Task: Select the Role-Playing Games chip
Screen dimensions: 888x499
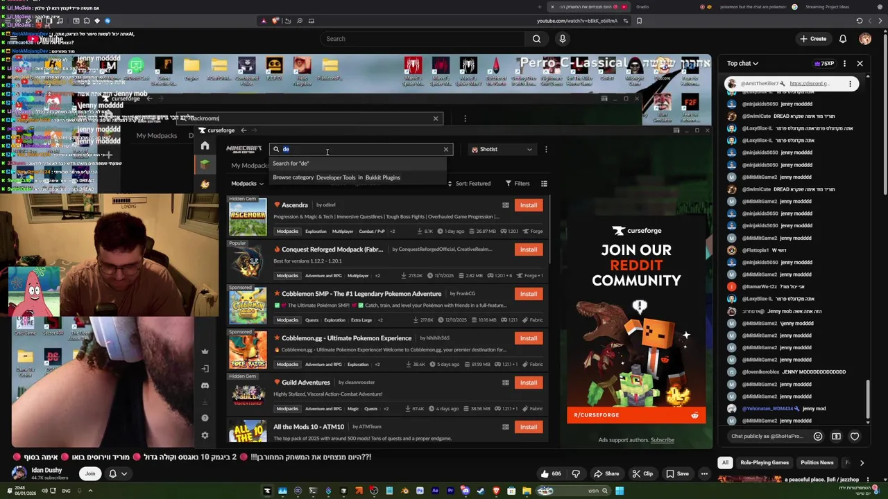Action: 765,463
